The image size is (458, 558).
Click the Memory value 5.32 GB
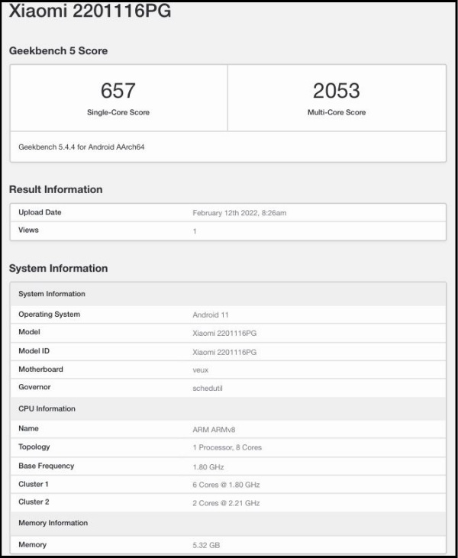click(205, 545)
